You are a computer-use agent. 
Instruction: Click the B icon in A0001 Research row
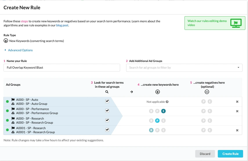point(151,130)
